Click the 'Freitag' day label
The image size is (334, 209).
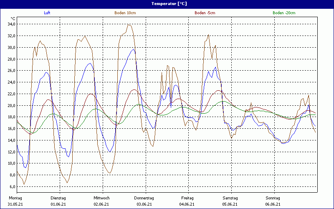187,198
